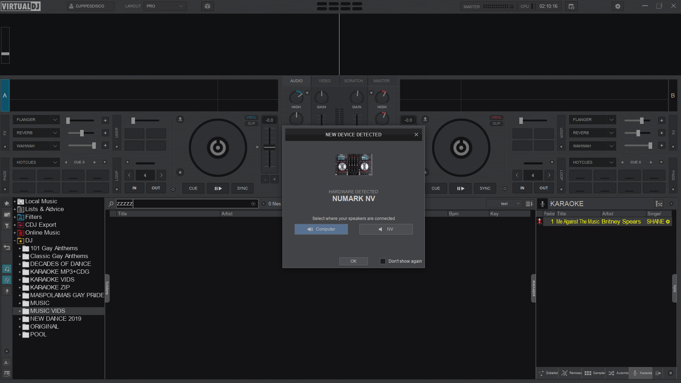Set loop IN point on deck A

[x=134, y=188]
